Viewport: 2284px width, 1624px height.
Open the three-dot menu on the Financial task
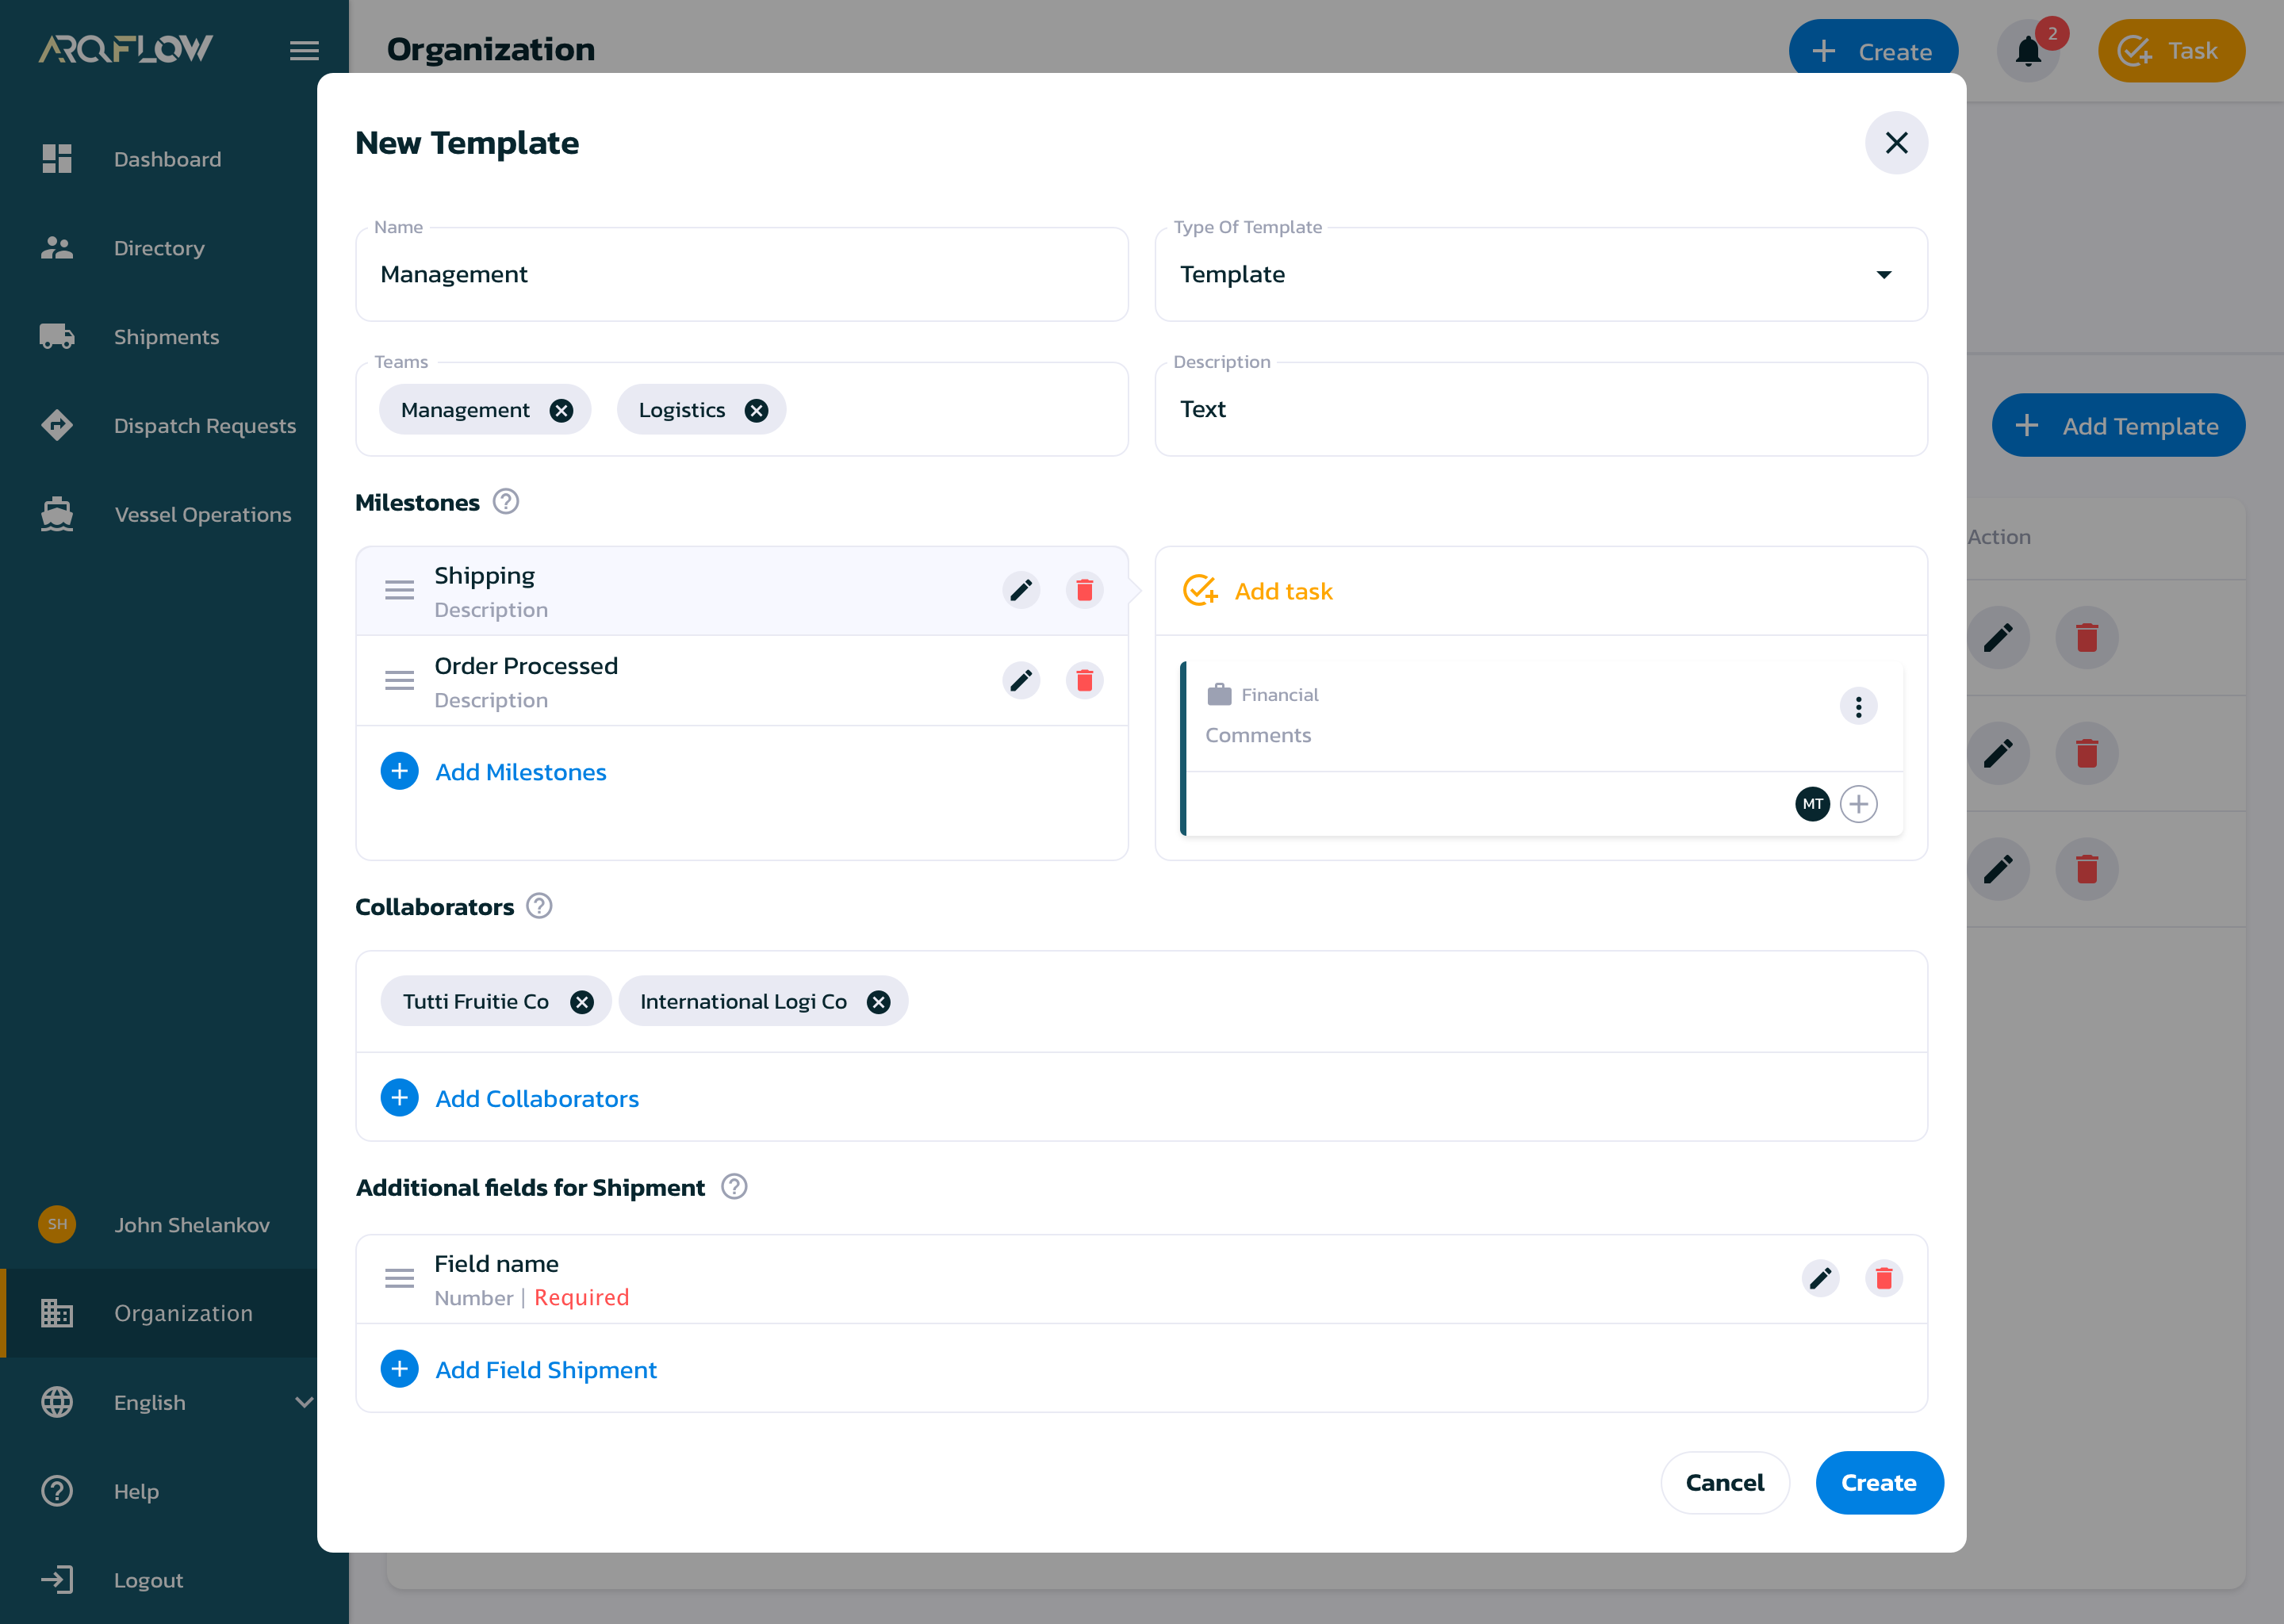point(1858,706)
